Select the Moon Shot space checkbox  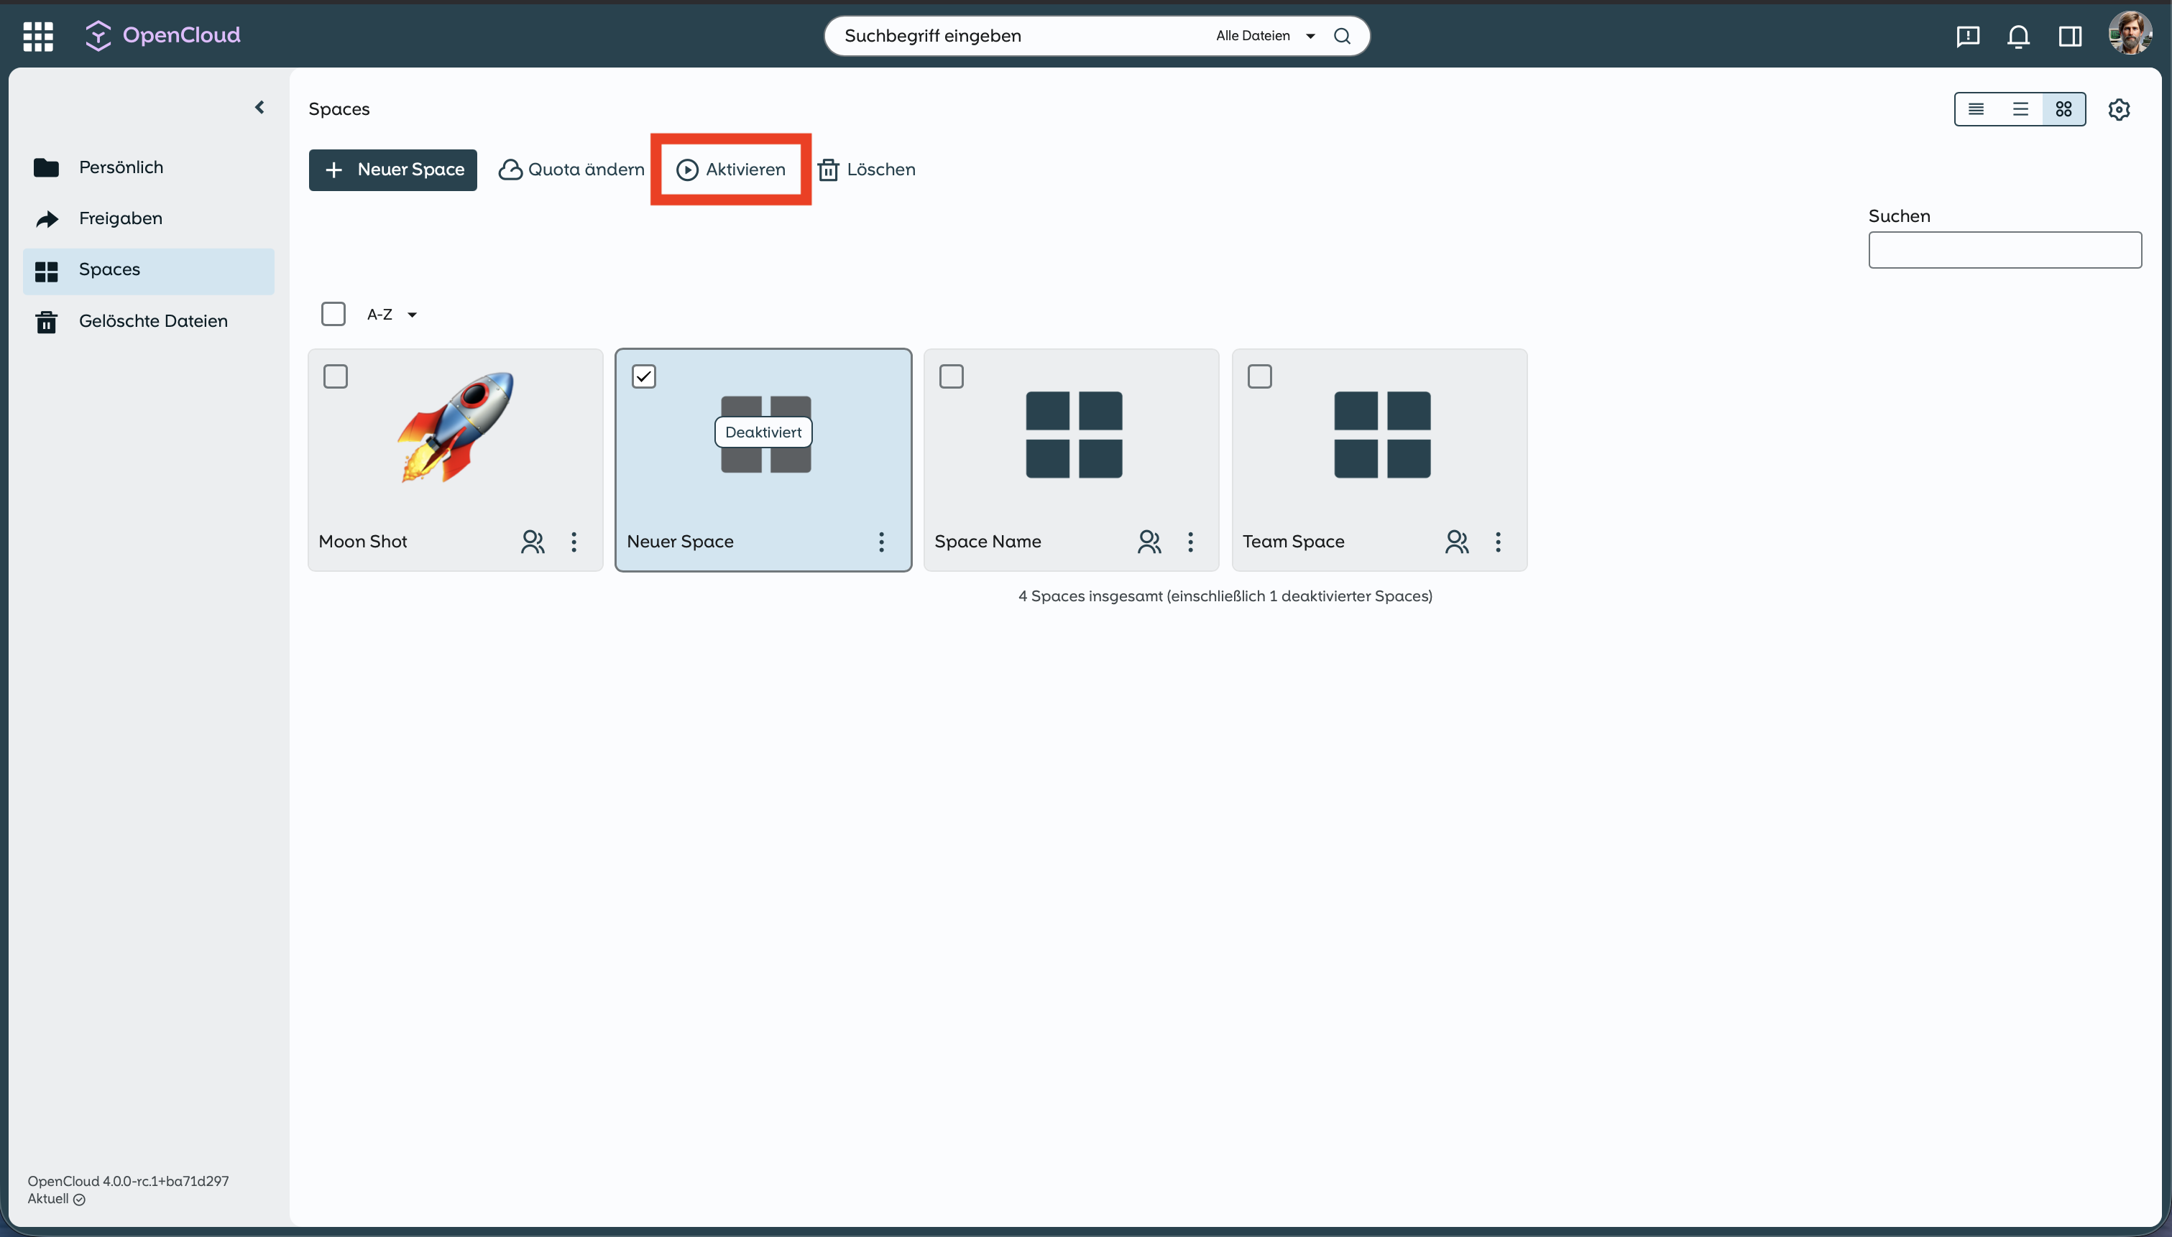[x=336, y=376]
